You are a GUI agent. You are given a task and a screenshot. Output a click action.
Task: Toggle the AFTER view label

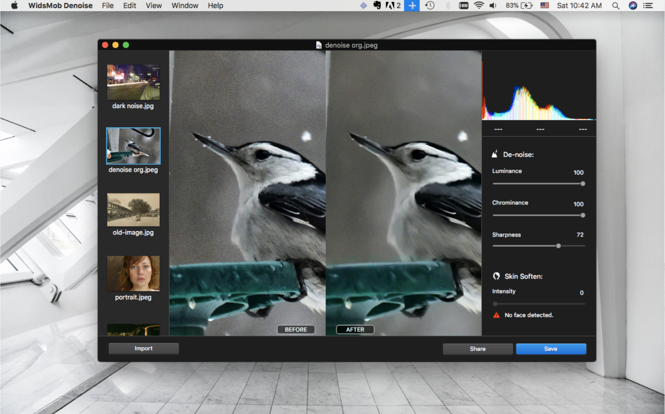coord(355,329)
